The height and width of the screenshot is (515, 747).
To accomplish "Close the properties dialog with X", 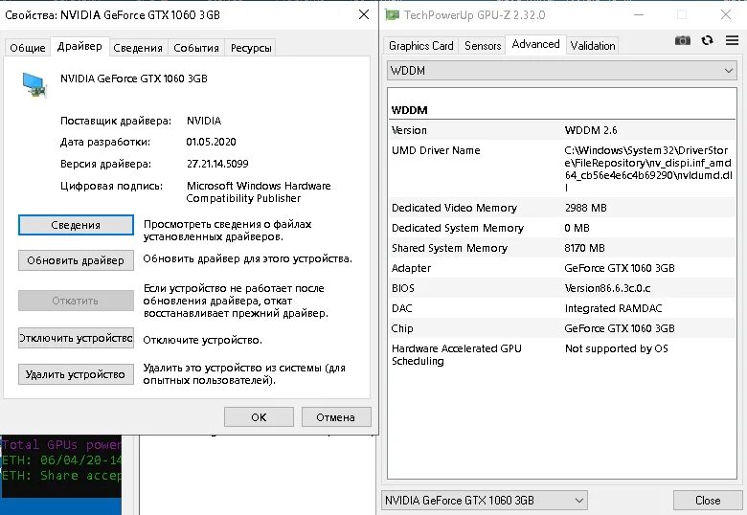I will 364,14.
